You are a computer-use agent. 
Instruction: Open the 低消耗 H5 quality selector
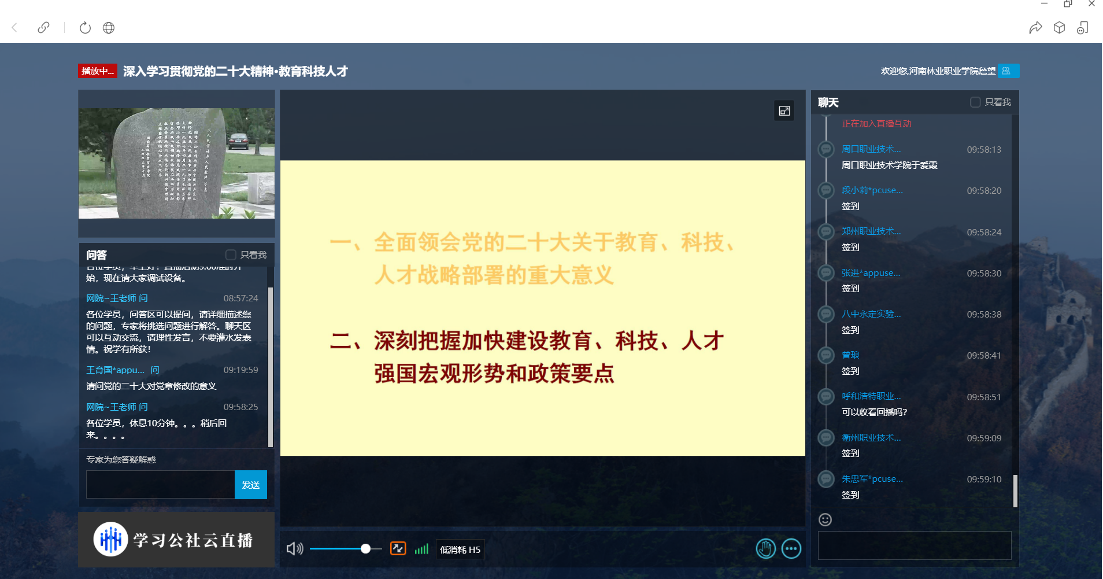point(460,550)
